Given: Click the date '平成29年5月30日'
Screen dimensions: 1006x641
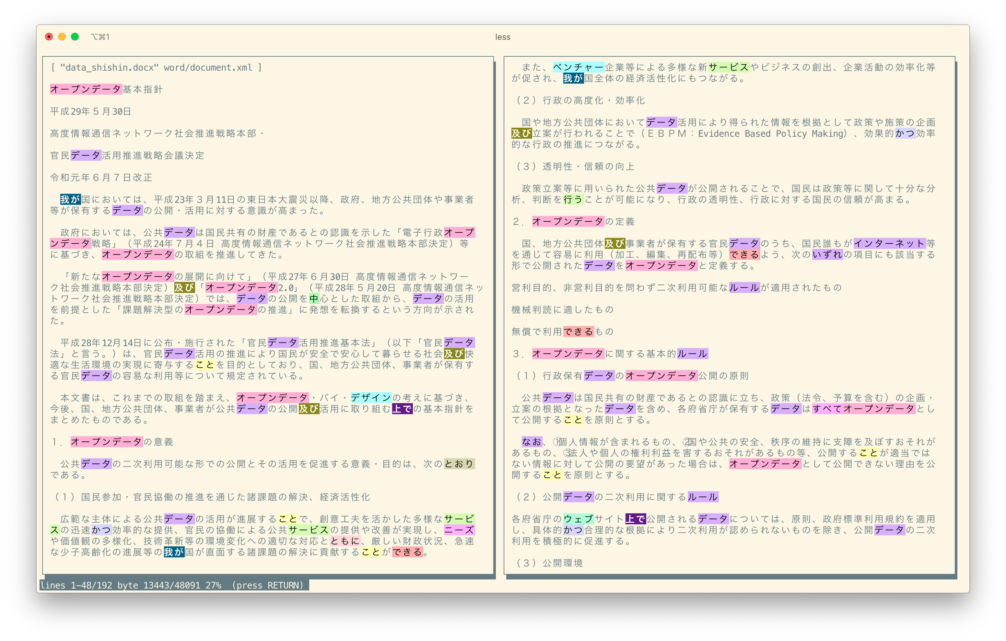Looking at the screenshot, I should tap(91, 111).
